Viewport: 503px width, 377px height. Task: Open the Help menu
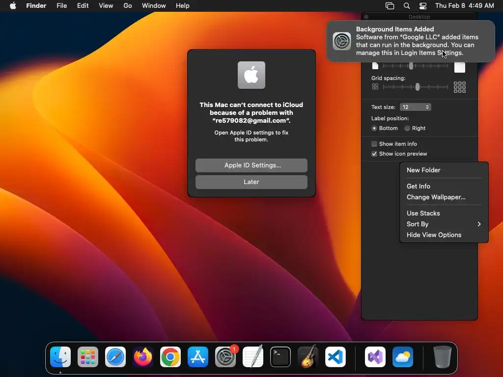pyautogui.click(x=183, y=6)
